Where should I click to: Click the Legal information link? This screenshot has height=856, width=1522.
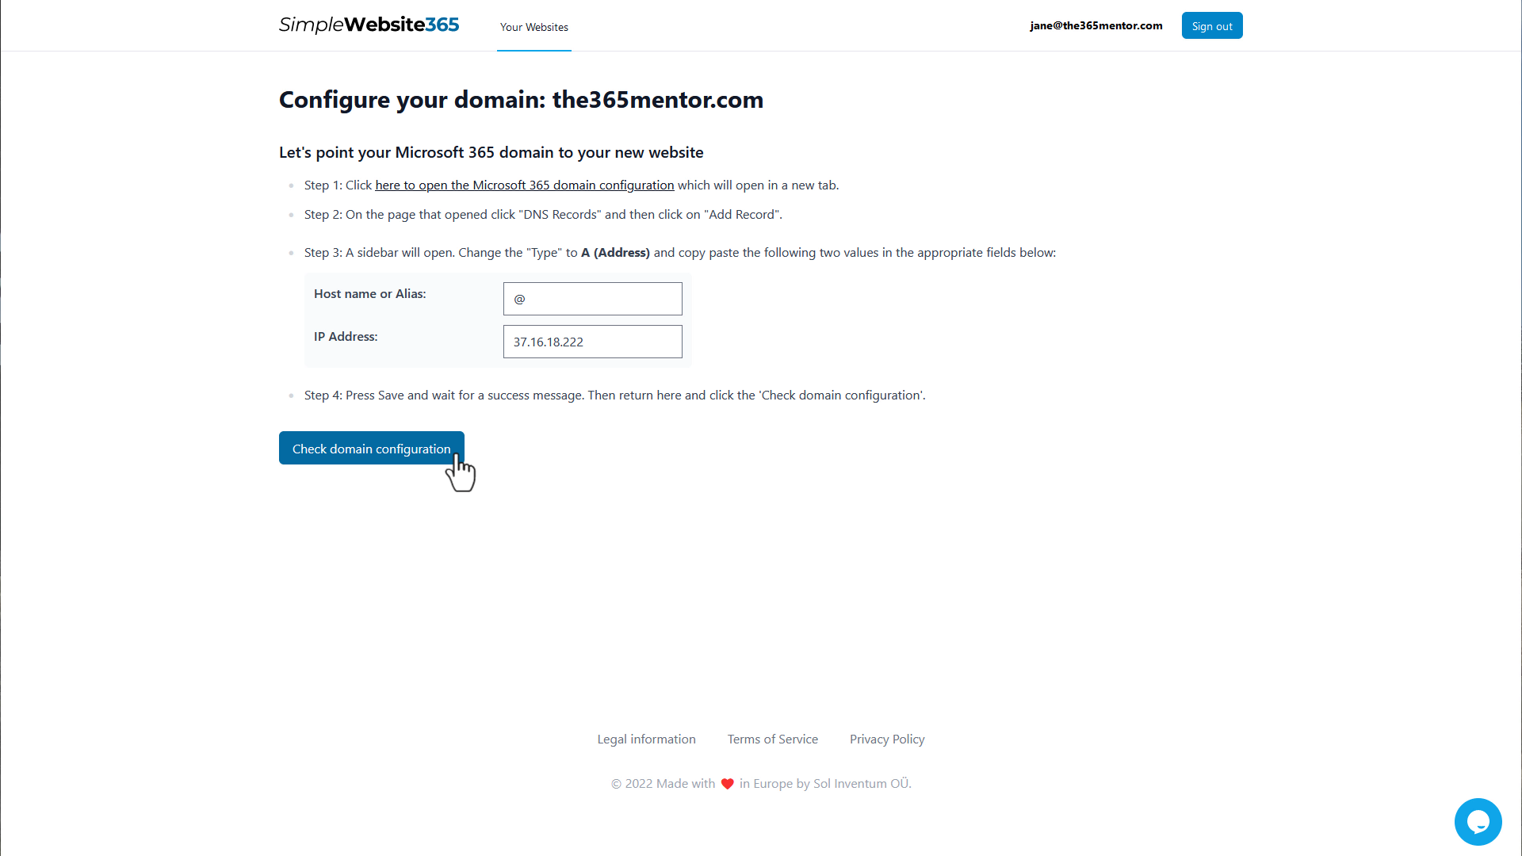pyautogui.click(x=647, y=739)
